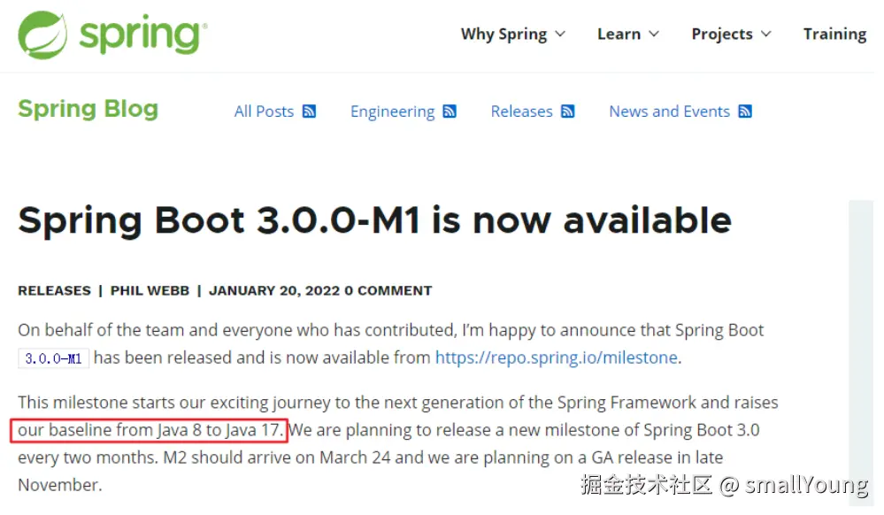Click RSS feed icon next to All Posts
This screenshot has width=884, height=515.
(x=309, y=111)
